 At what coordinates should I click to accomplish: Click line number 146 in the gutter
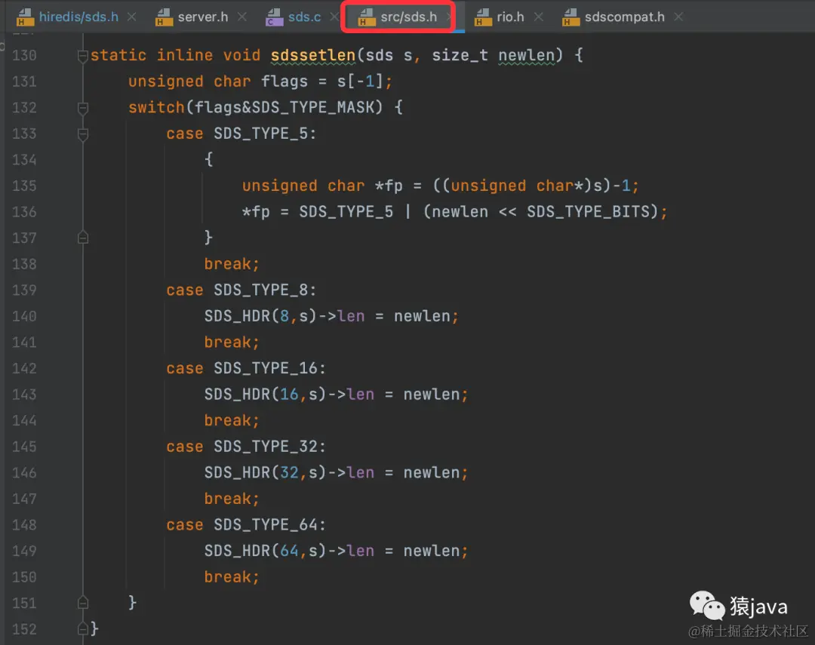pos(24,473)
